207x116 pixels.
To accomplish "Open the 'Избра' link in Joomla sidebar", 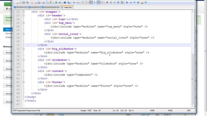I will pos(9,37).
